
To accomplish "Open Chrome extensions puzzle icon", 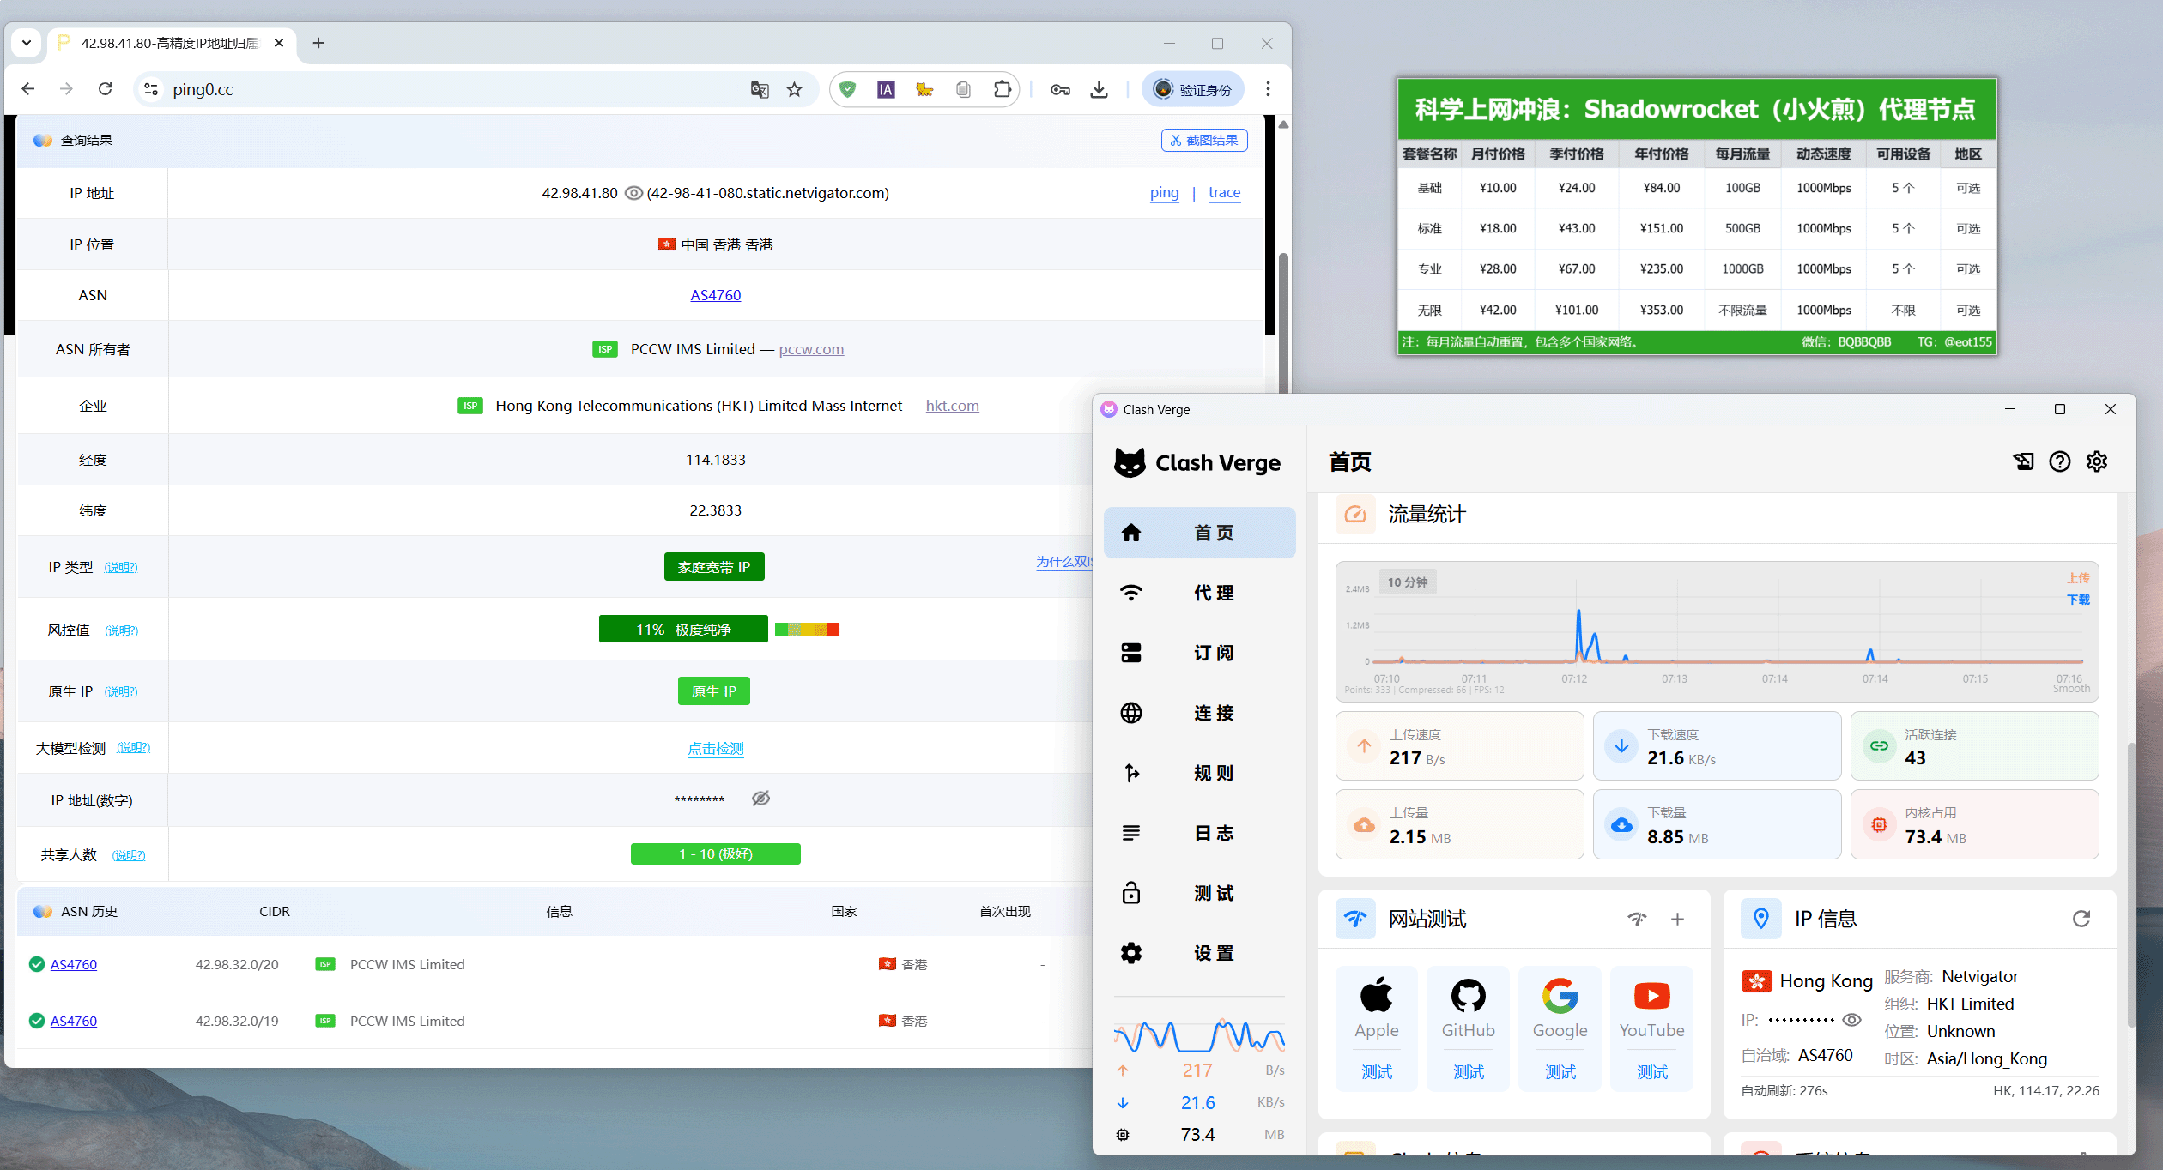I will [1002, 89].
